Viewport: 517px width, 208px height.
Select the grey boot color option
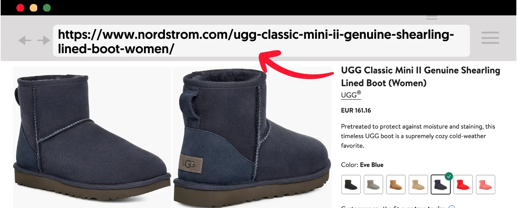(373, 185)
